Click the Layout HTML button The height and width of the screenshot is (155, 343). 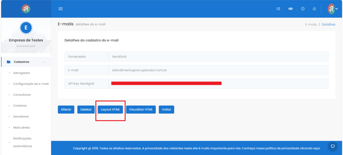110,110
